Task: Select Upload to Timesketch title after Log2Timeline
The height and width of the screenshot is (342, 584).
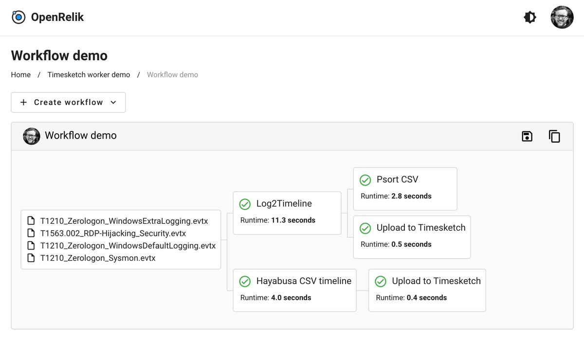Action: (x=421, y=228)
